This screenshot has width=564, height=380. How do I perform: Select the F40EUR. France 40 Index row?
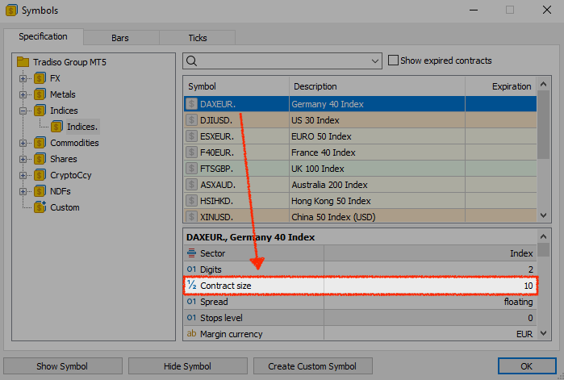tap(323, 152)
